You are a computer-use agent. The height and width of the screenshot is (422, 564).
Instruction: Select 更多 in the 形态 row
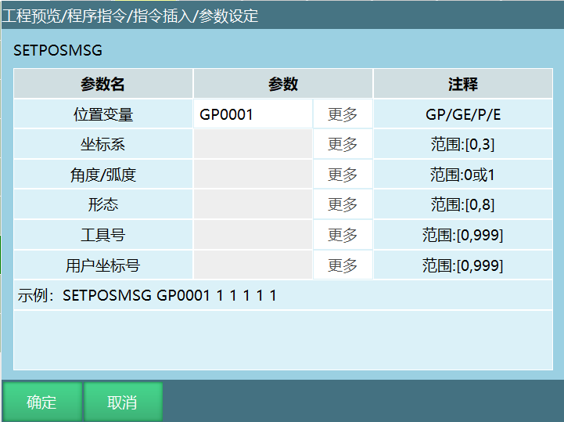[343, 205]
